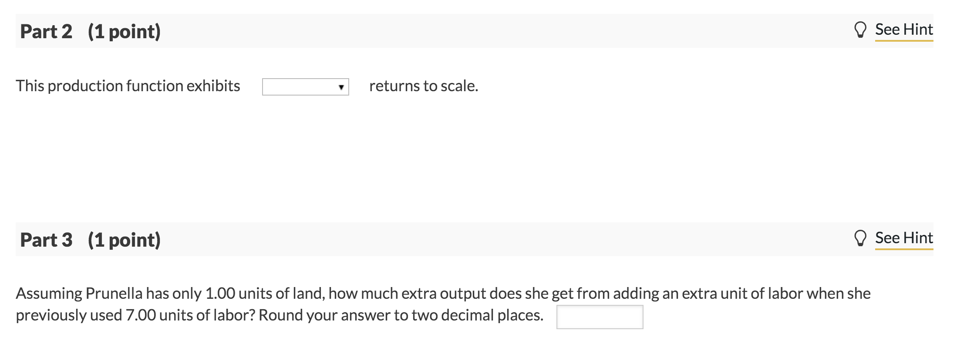957x337 pixels.
Task: Click the lightbulb icon beside Part 2 hint
Action: (861, 29)
